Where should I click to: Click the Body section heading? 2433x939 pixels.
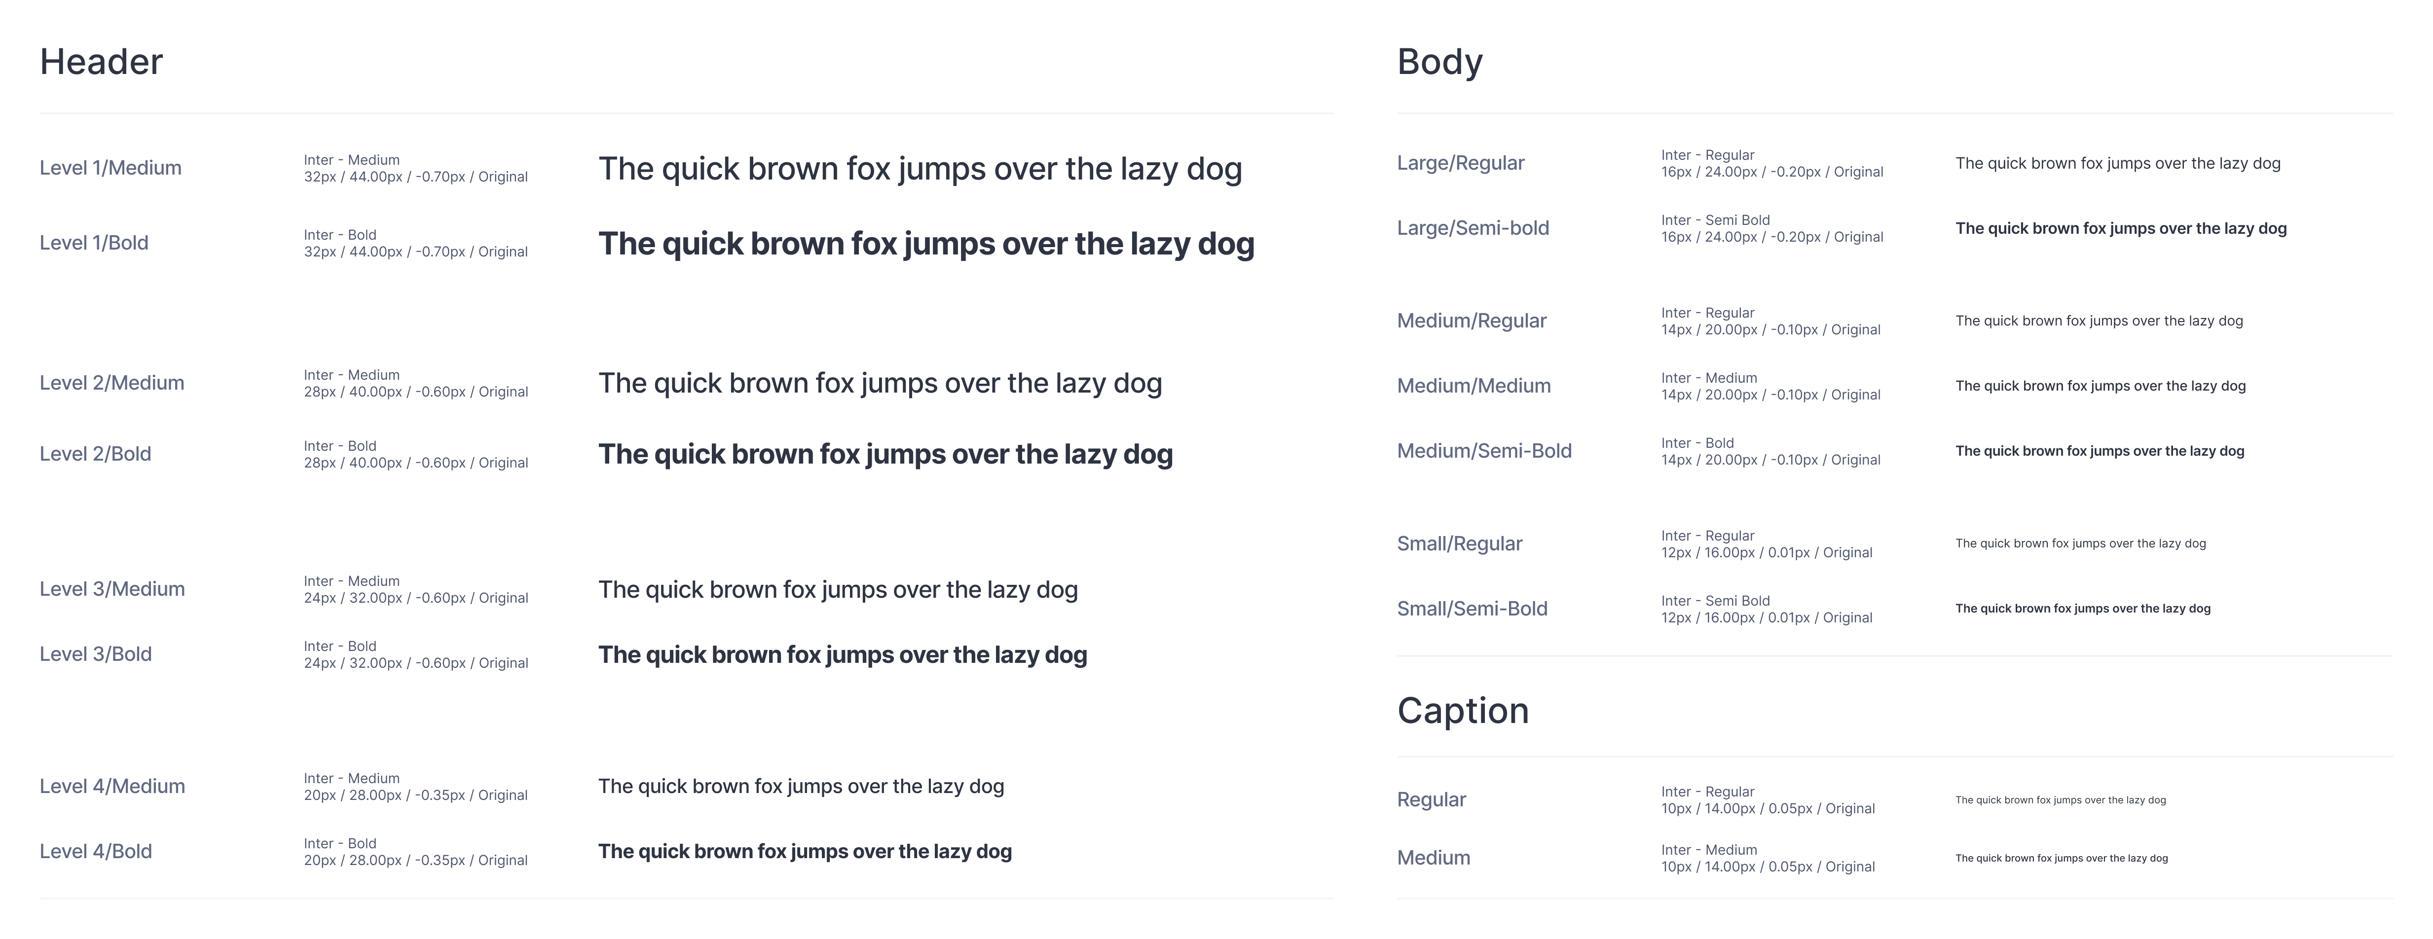pos(1439,62)
